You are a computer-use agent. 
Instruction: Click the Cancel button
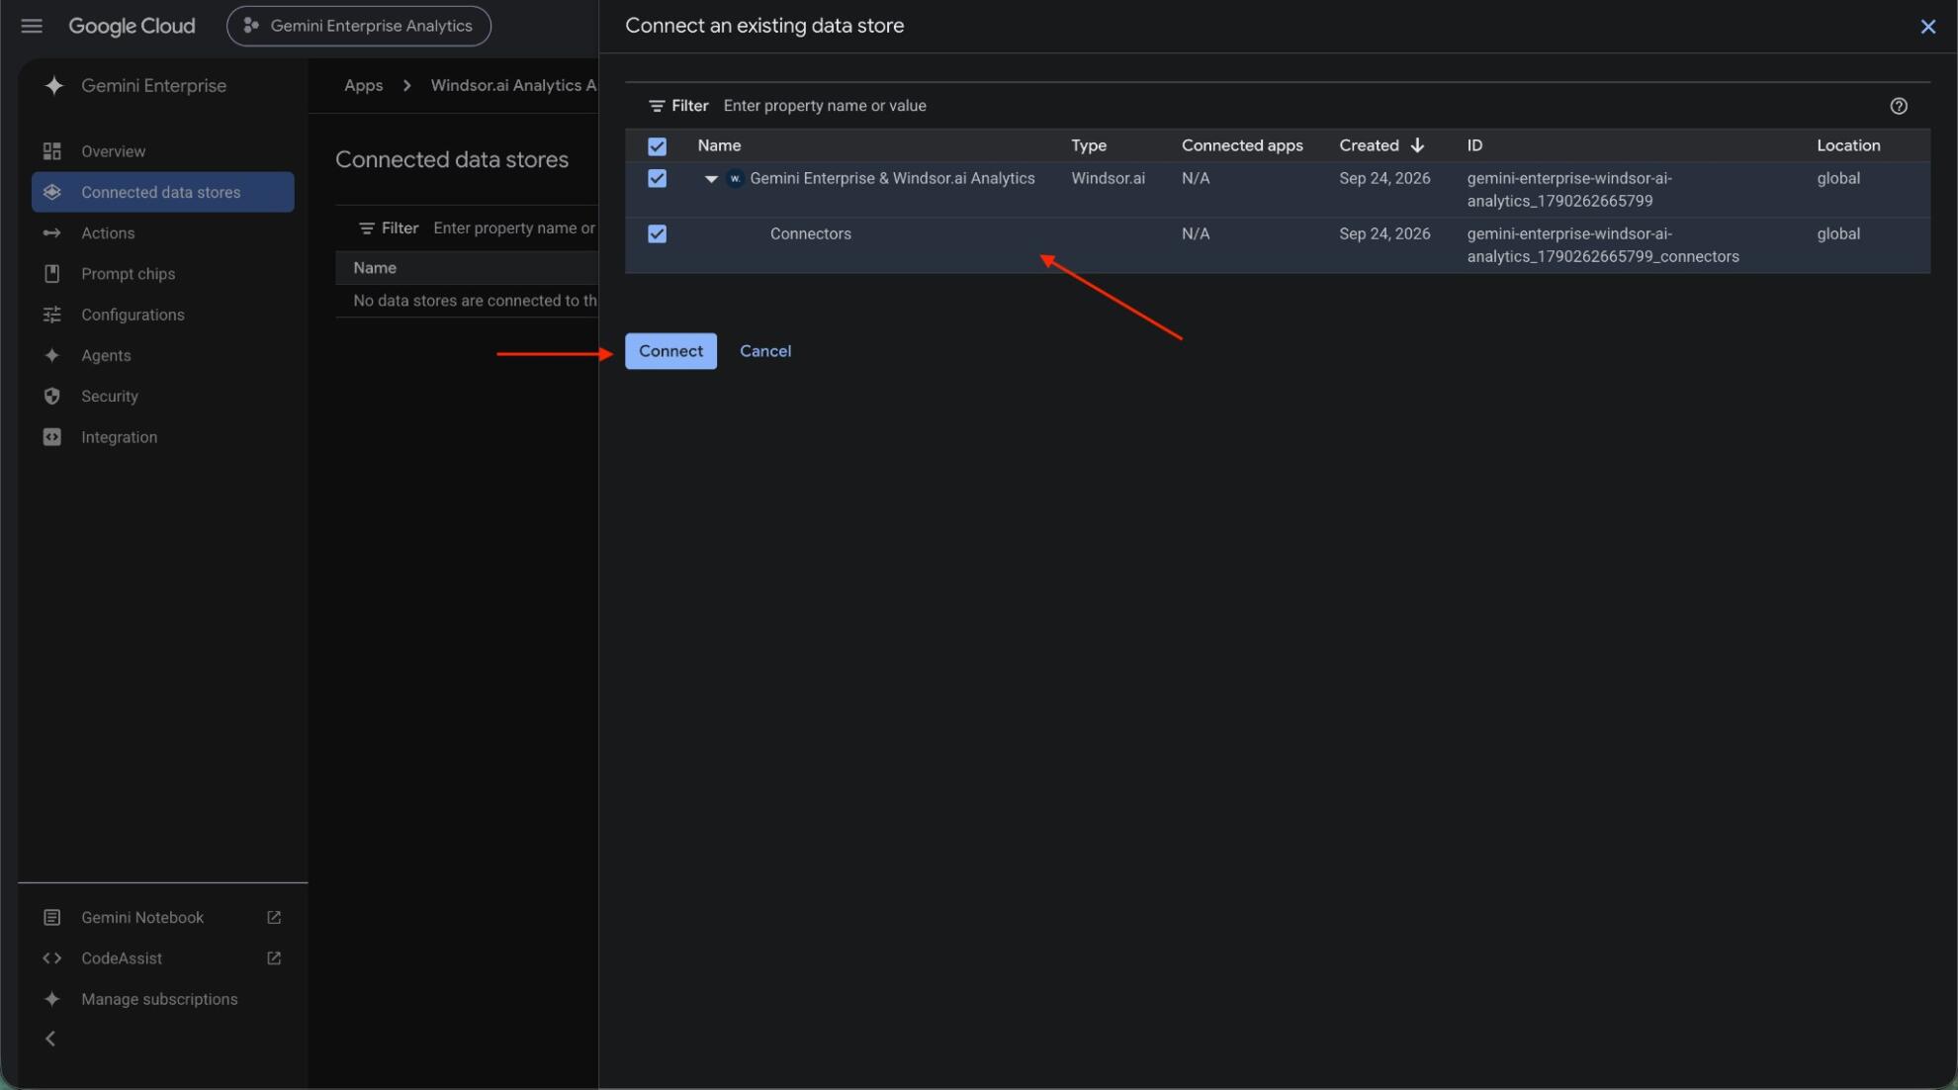765,351
